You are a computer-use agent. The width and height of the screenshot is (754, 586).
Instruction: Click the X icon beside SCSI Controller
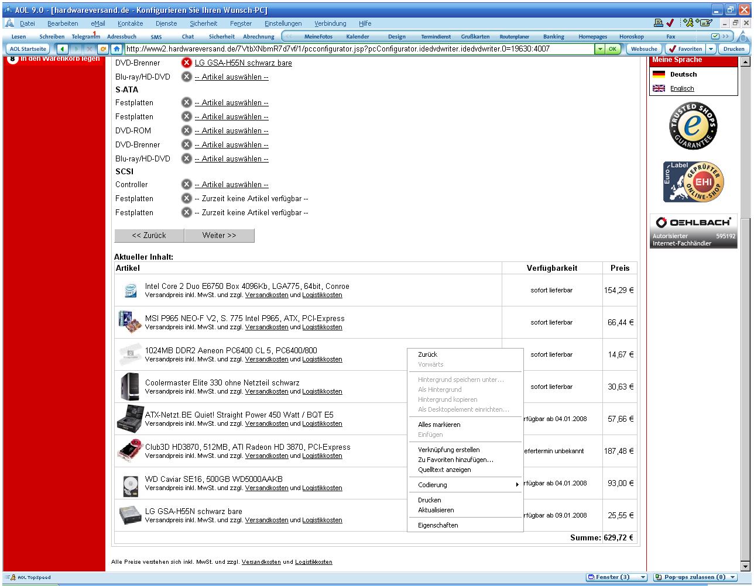187,184
